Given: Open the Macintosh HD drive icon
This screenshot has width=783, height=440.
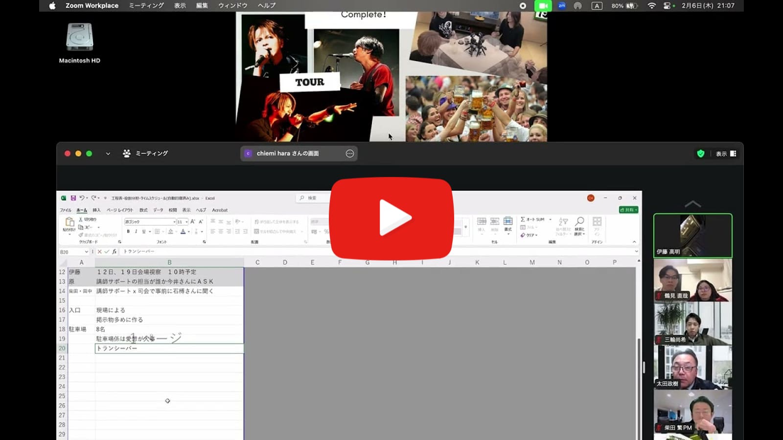Looking at the screenshot, I should coord(79,38).
